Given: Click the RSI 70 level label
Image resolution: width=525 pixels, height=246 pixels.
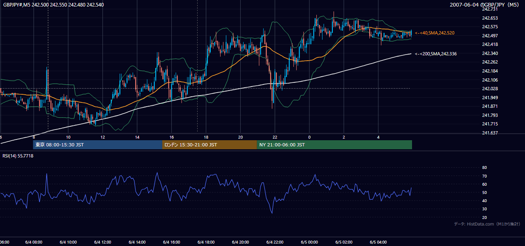Looking at the screenshot, I should (x=484, y=176).
